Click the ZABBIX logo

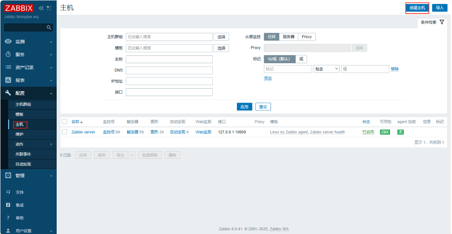click(x=19, y=8)
